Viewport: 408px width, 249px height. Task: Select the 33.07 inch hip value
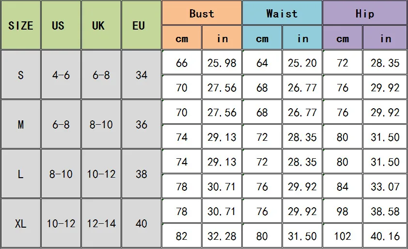[x=385, y=186]
